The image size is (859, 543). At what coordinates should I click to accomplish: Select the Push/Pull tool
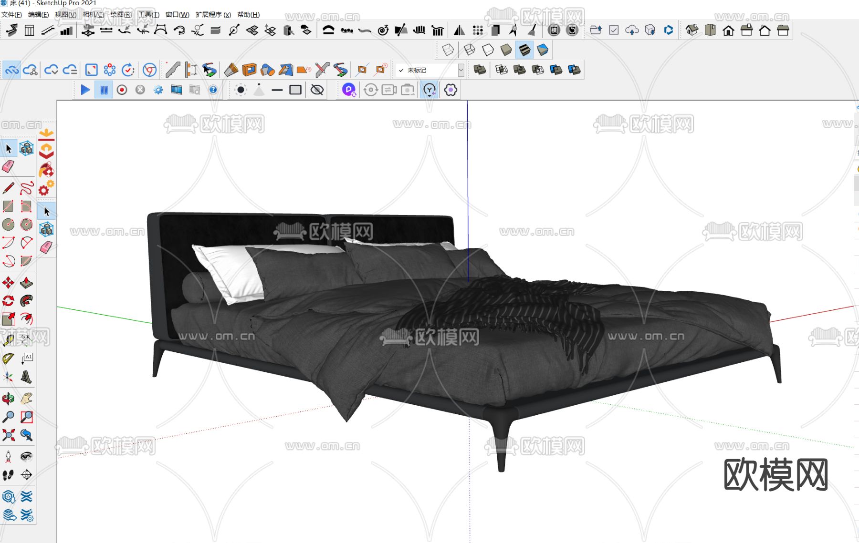click(x=26, y=283)
